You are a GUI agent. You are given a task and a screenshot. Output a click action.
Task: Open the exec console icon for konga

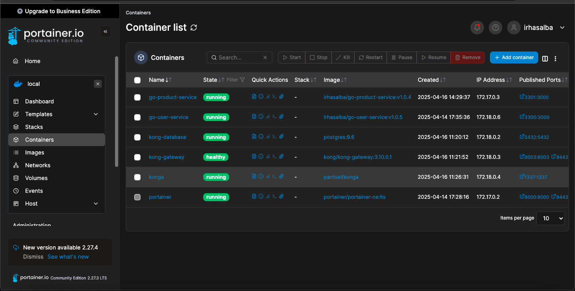(274, 176)
